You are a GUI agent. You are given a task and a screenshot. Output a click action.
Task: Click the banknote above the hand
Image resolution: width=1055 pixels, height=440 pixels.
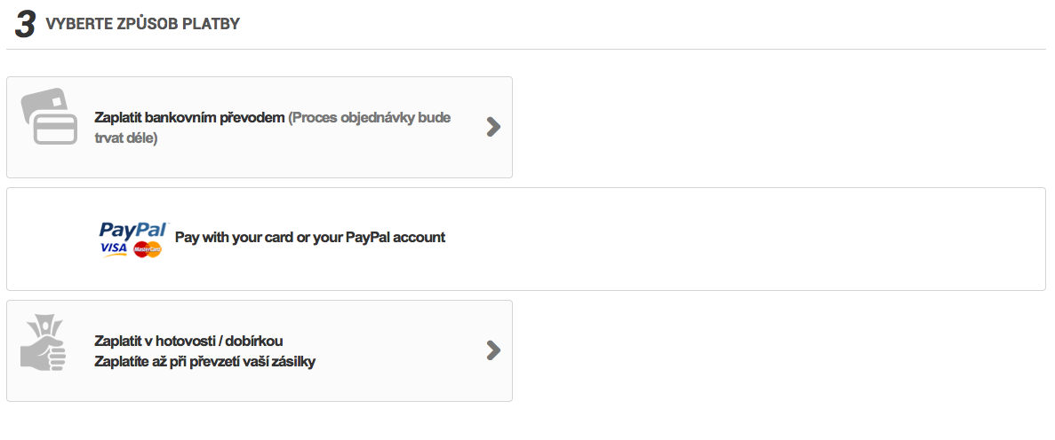(x=44, y=325)
